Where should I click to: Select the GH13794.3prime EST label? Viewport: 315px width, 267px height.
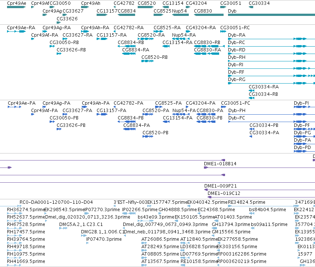coord(231,224)
